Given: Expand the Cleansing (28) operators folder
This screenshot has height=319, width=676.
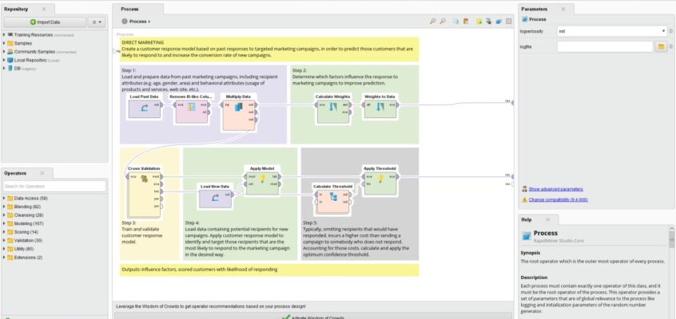Looking at the screenshot, I should 4,215.
